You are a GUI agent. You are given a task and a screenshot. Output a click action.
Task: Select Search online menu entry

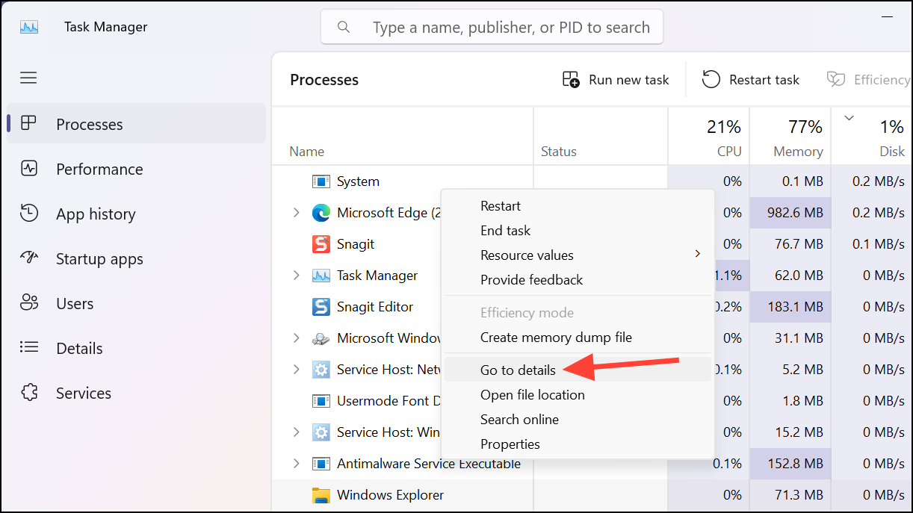pos(578,420)
